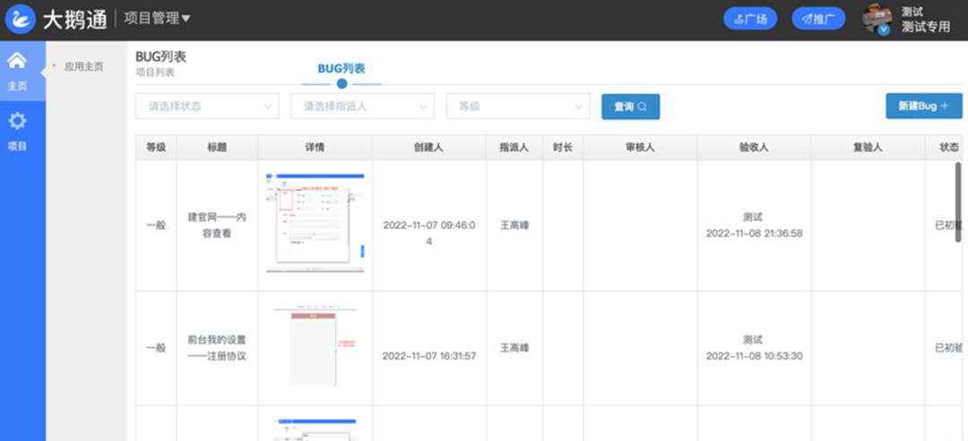968x441 pixels.
Task: Expand the 等级 level dropdown
Action: pos(518,107)
